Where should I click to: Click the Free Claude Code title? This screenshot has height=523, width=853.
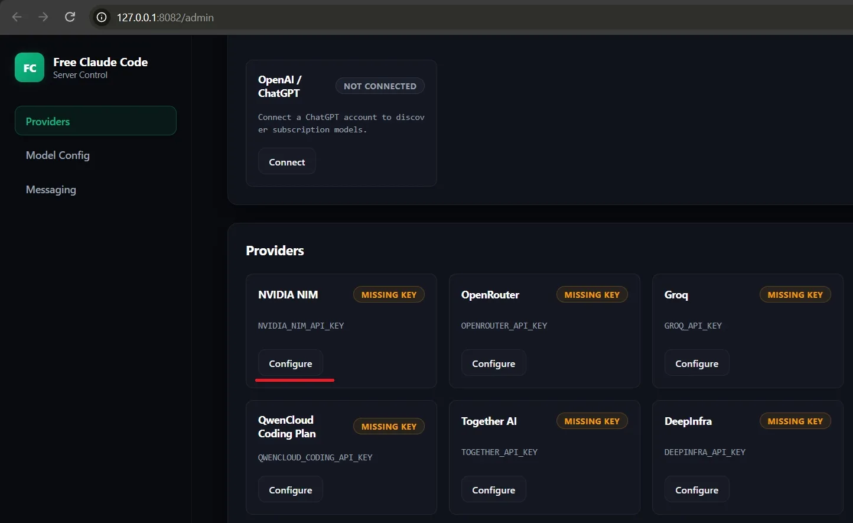100,62
